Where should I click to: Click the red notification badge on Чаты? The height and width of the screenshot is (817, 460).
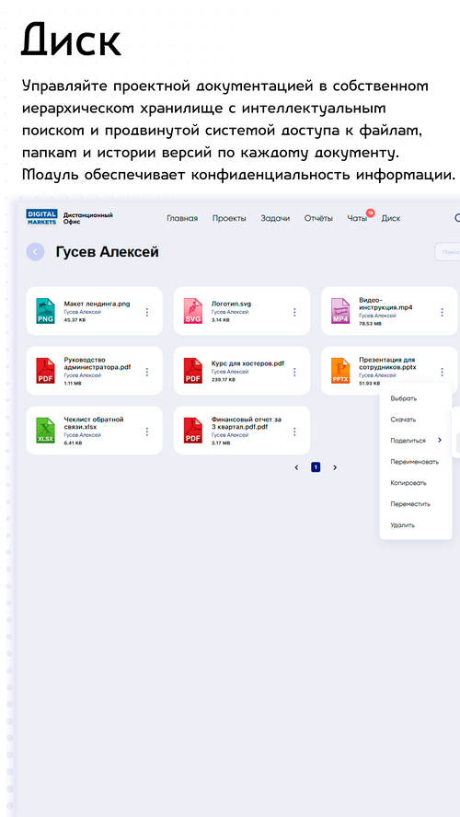coord(371,213)
